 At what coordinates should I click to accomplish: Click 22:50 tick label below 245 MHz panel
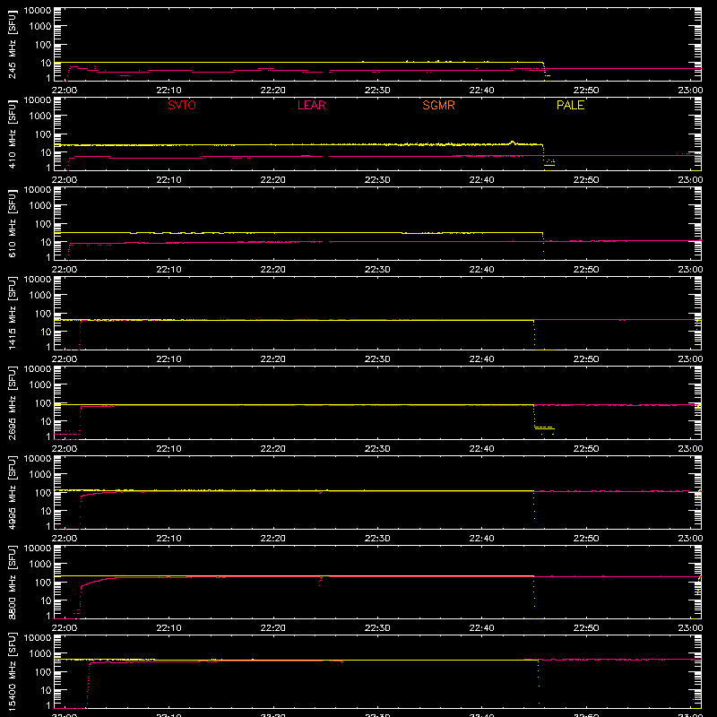click(586, 91)
